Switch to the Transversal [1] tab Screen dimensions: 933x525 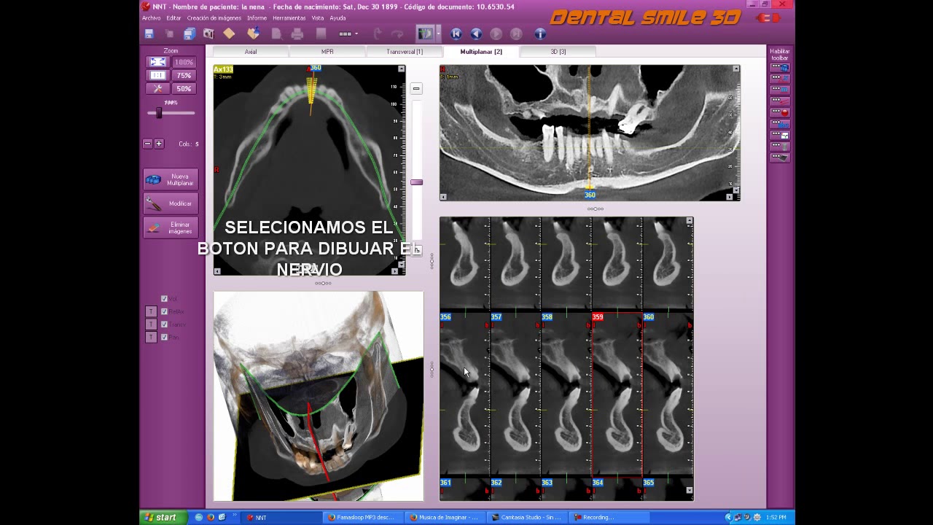405,52
